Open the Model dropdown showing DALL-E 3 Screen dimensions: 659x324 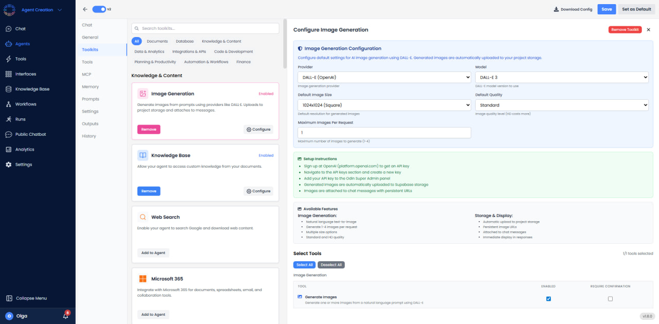[562, 77]
